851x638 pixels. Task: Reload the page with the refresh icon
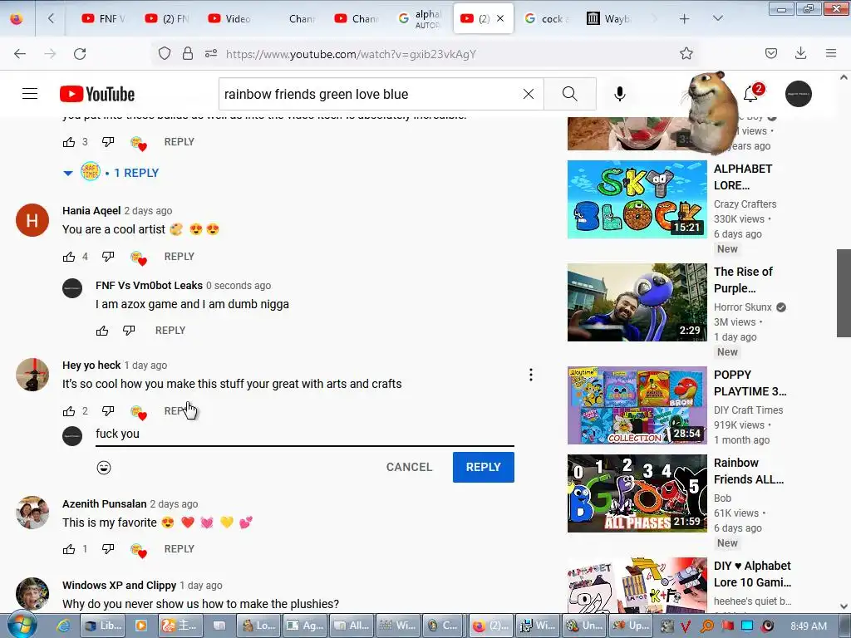[80, 54]
